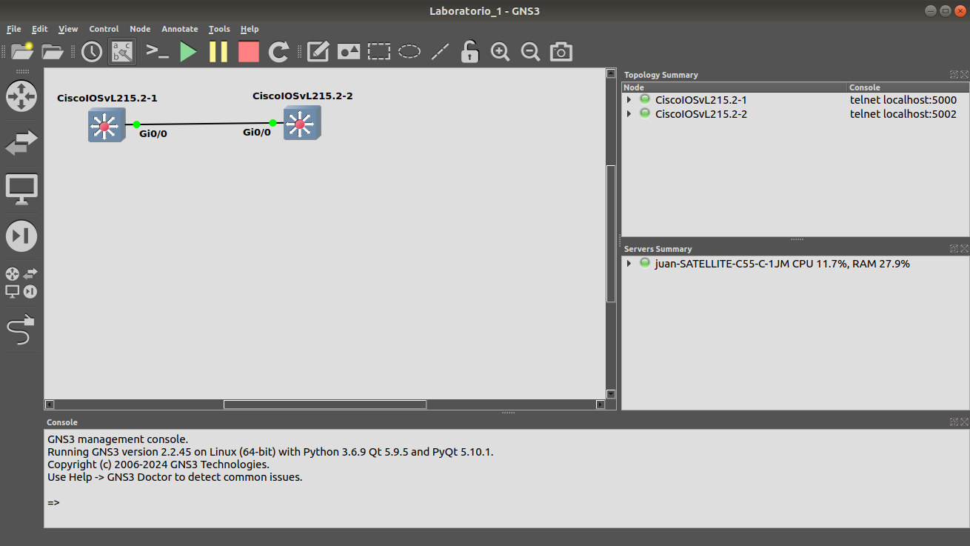Float the Servers Summary panel

coord(954,249)
